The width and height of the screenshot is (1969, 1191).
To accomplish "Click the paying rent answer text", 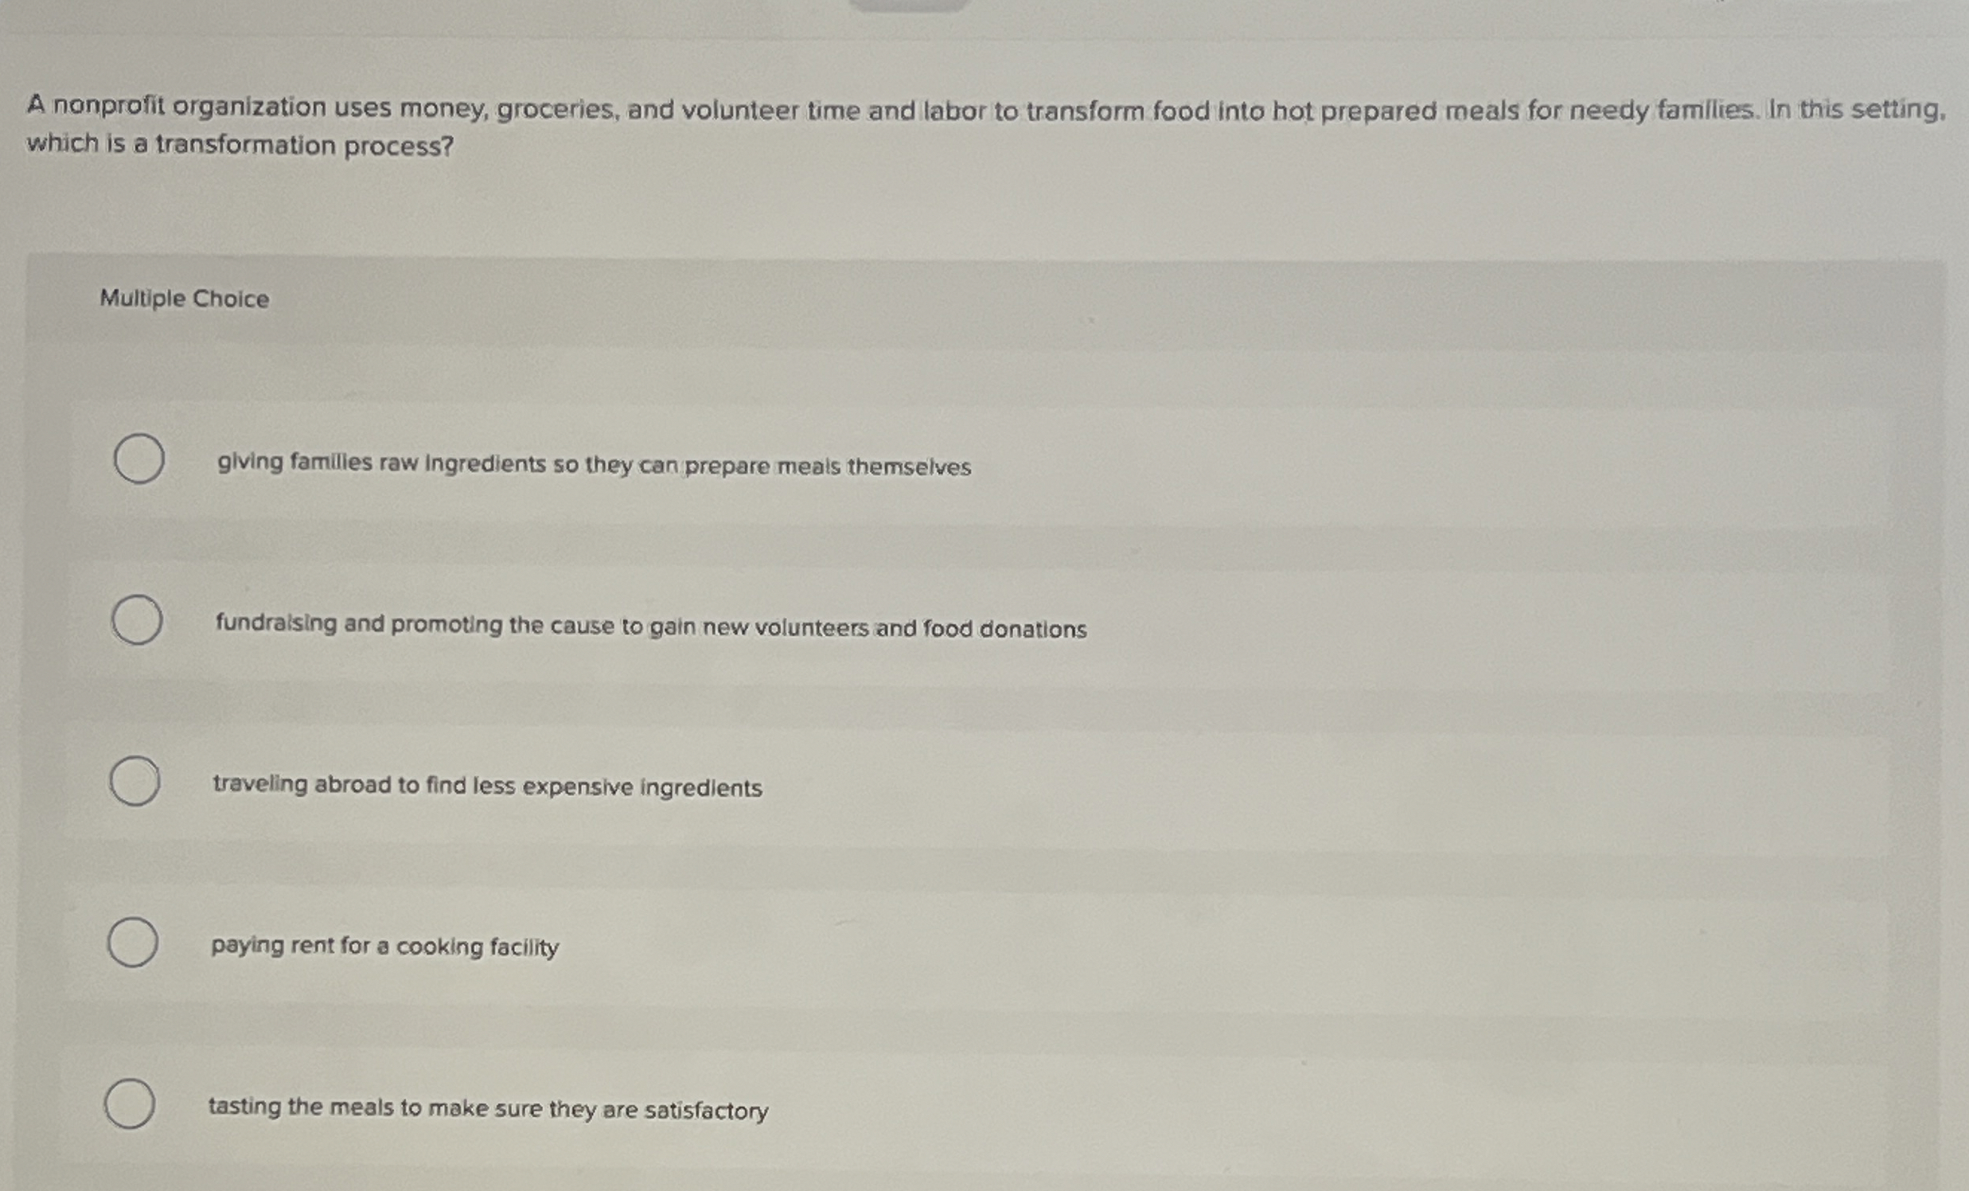I will click(x=385, y=947).
